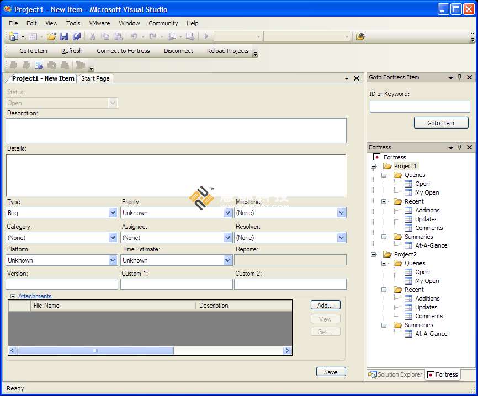Image resolution: width=478 pixels, height=396 pixels.
Task: Open the Assignee dropdown
Action: point(227,237)
